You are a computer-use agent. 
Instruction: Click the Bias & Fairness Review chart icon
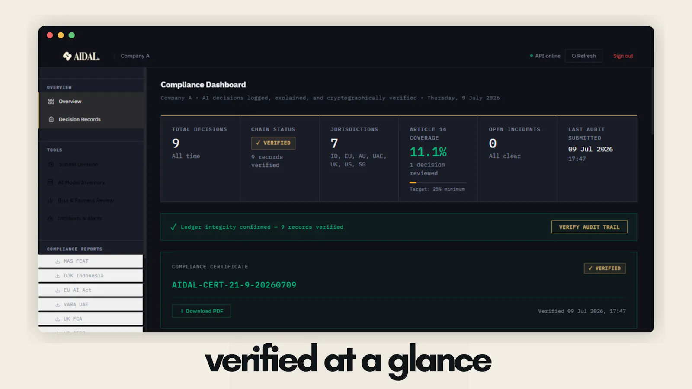click(x=51, y=201)
